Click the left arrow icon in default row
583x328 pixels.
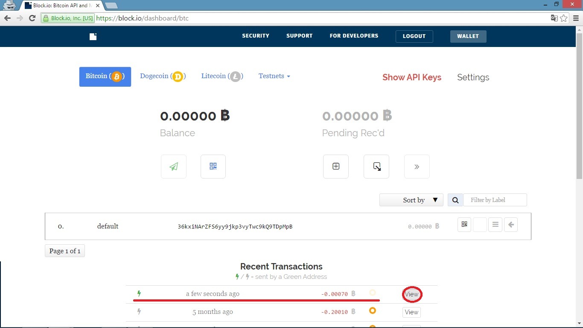(x=511, y=225)
